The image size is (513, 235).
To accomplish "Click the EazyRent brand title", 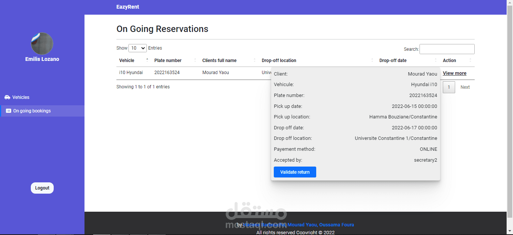I will [128, 7].
